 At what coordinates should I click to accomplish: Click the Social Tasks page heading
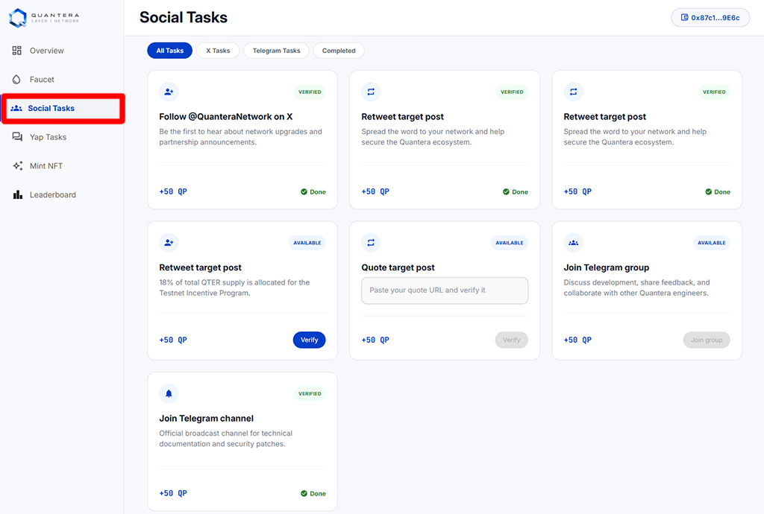click(184, 18)
